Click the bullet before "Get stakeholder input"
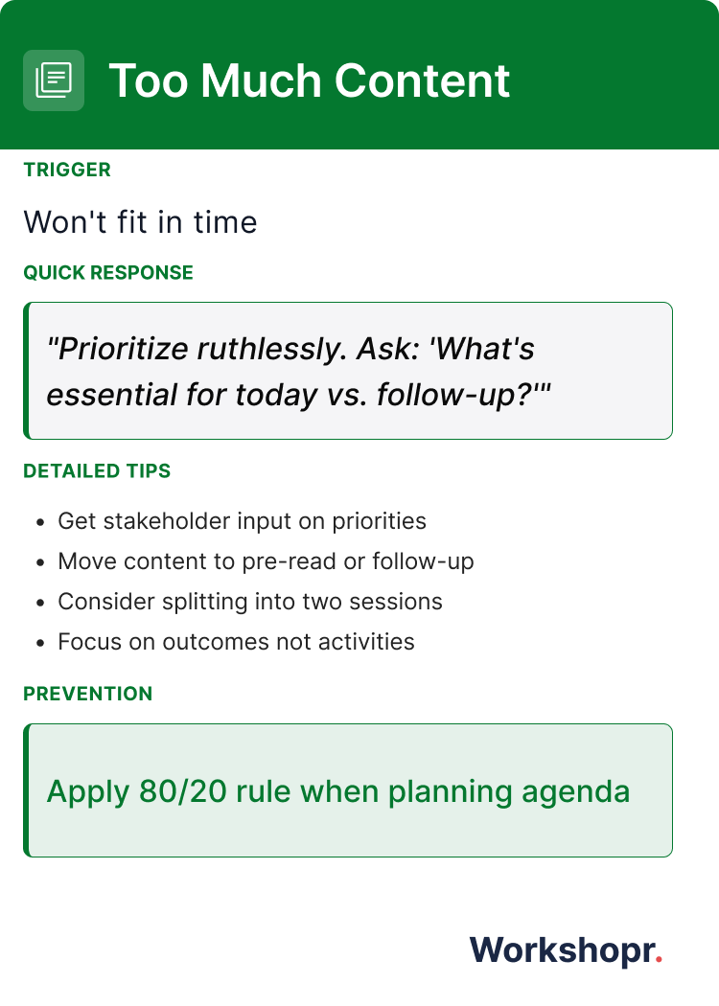 39,523
